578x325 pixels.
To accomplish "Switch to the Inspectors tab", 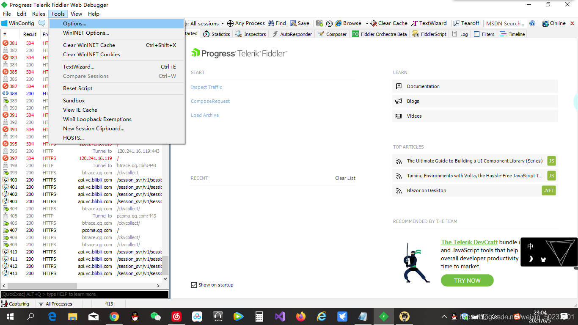I will click(x=251, y=34).
